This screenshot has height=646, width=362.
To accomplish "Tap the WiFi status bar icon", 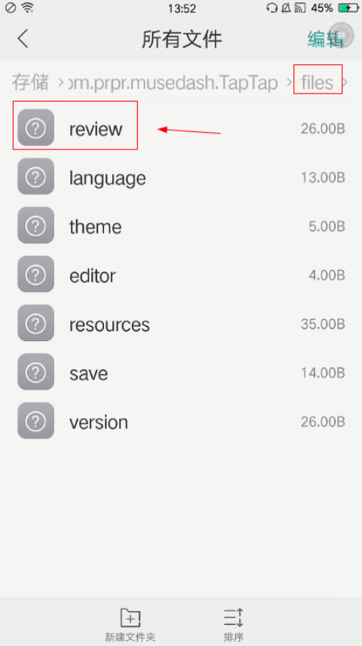I will tap(27, 8).
